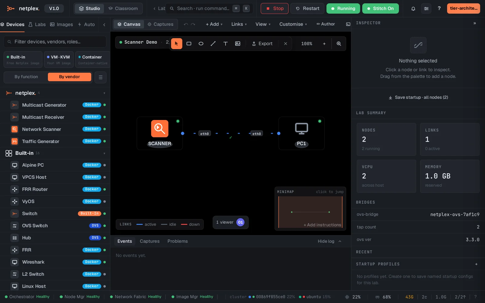Open the tier-architect account menu
This screenshot has height=303, width=485.
click(x=463, y=8)
